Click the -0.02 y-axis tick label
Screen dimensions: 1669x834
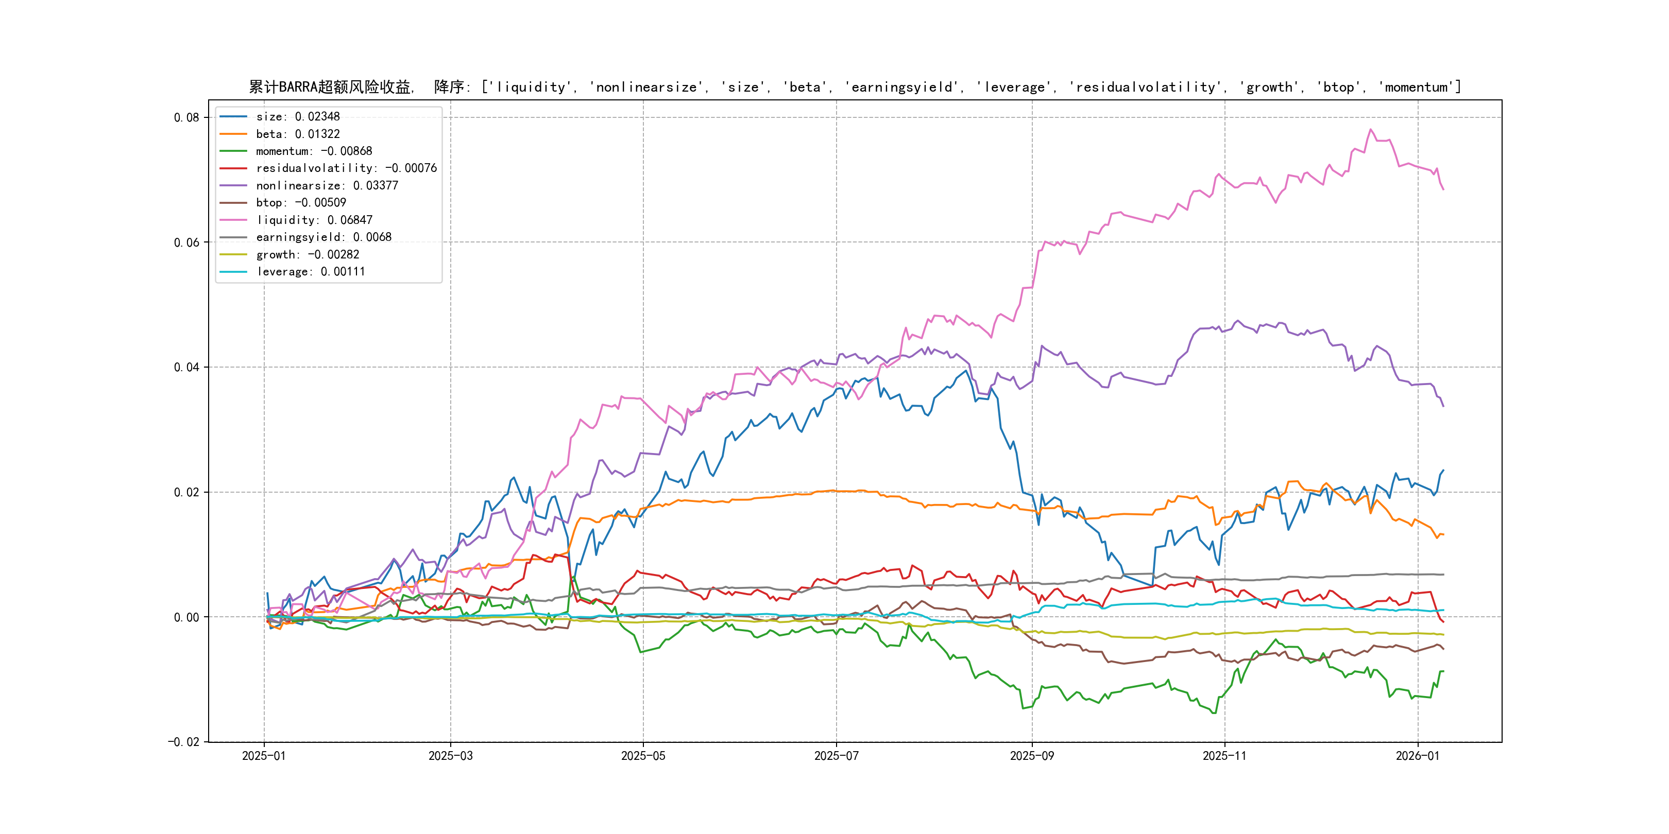coord(183,742)
